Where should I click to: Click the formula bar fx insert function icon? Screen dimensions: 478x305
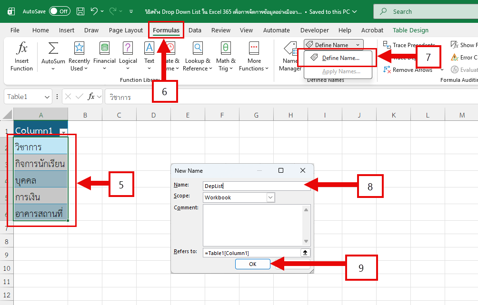click(x=91, y=97)
